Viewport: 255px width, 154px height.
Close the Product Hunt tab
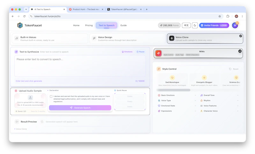click(102, 10)
